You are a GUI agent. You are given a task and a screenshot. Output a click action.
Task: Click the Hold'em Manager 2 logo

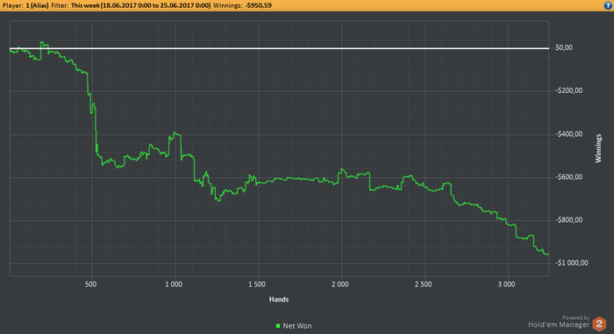pos(599,324)
